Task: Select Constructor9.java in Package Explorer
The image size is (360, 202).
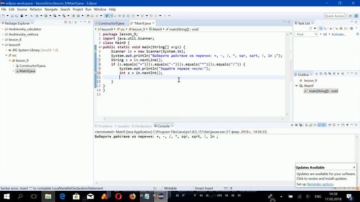Action: [x=32, y=66]
